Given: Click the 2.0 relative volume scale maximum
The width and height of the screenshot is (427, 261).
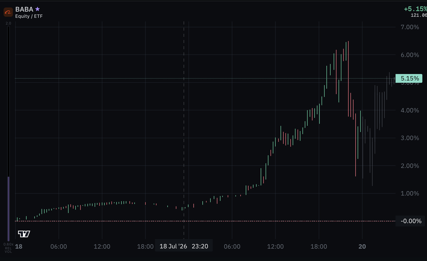Looking at the screenshot, I should coord(9,23).
